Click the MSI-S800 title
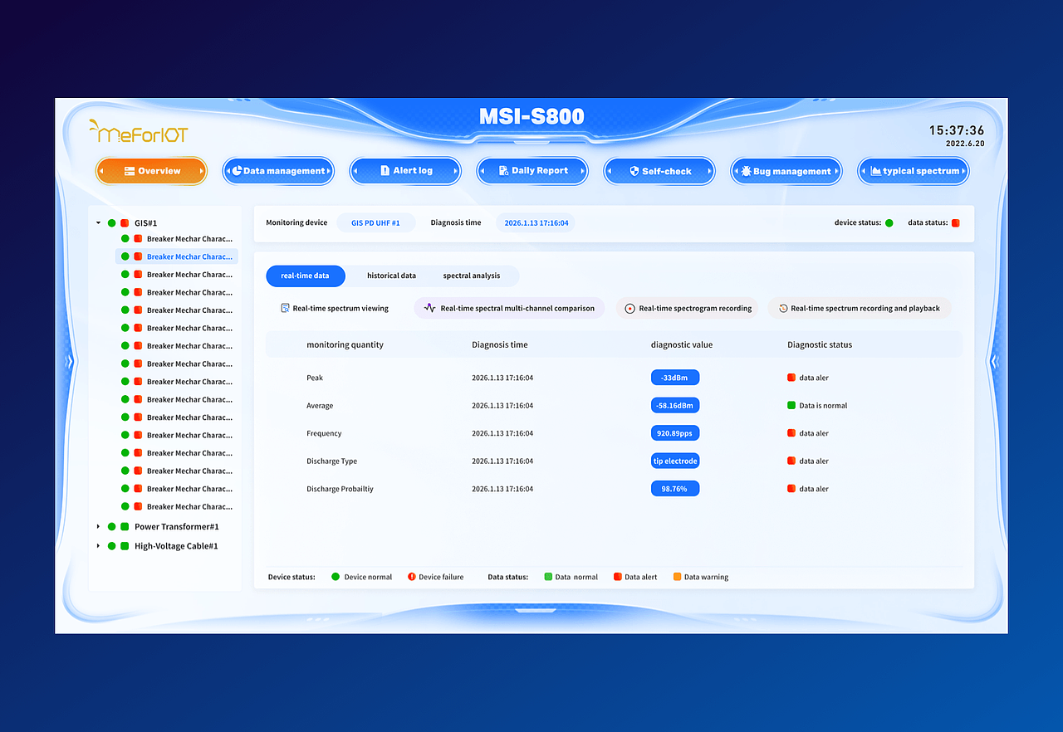The width and height of the screenshot is (1063, 732). 531,117
